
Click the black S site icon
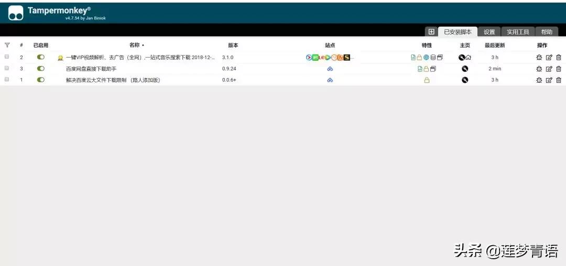point(346,57)
